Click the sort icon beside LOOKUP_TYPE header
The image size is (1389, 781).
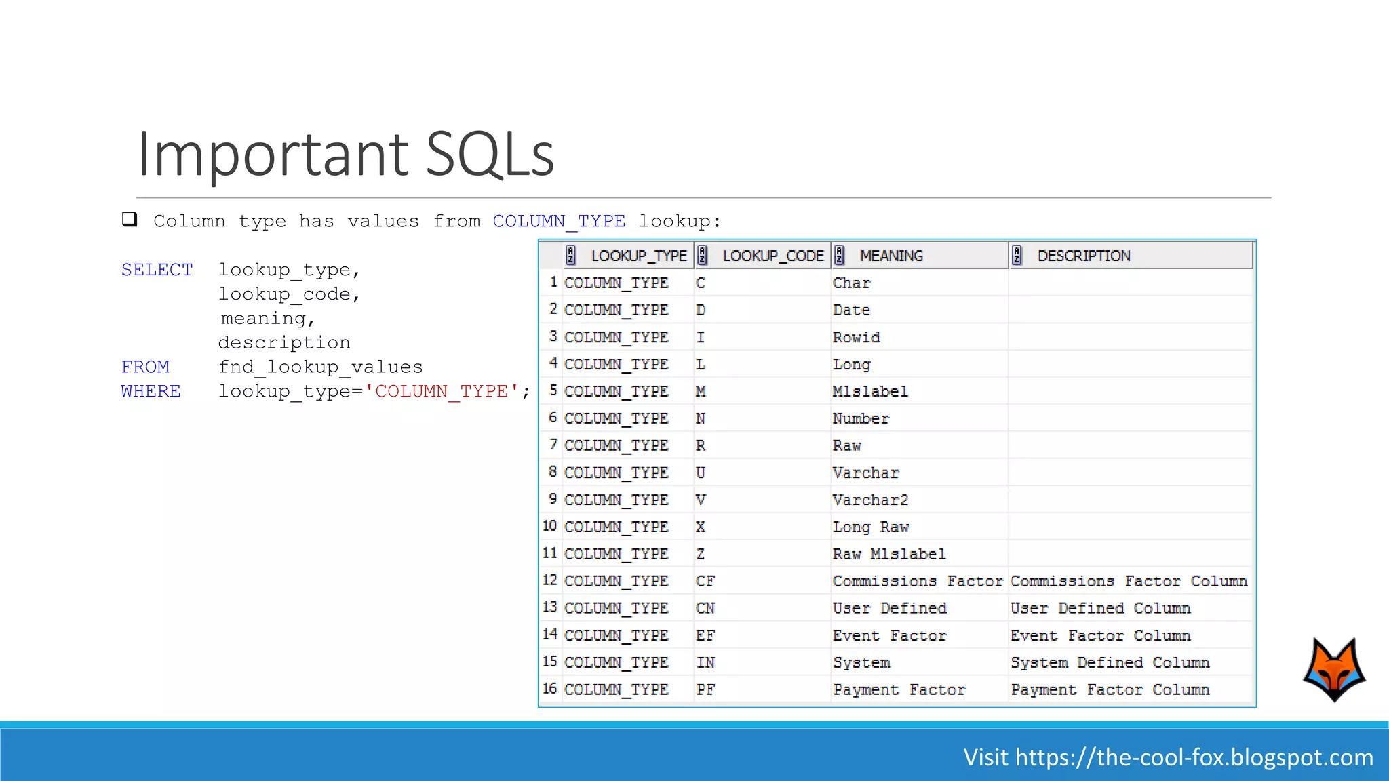pyautogui.click(x=570, y=256)
